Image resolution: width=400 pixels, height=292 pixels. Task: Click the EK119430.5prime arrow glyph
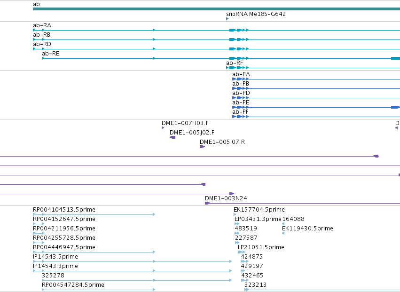tap(283, 233)
